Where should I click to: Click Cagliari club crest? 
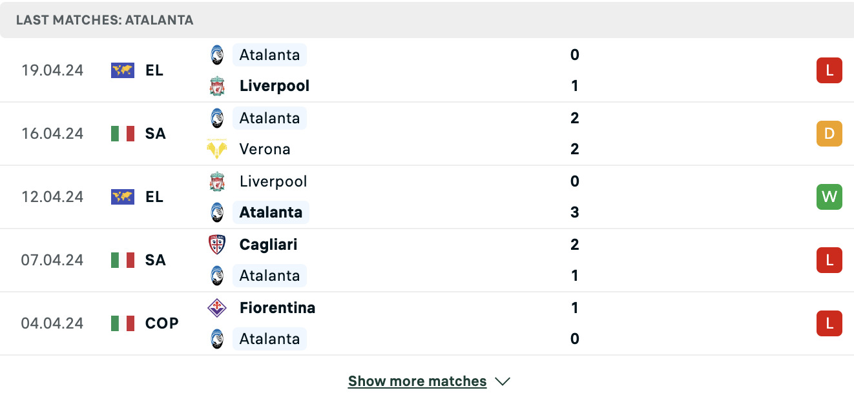pyautogui.click(x=217, y=245)
